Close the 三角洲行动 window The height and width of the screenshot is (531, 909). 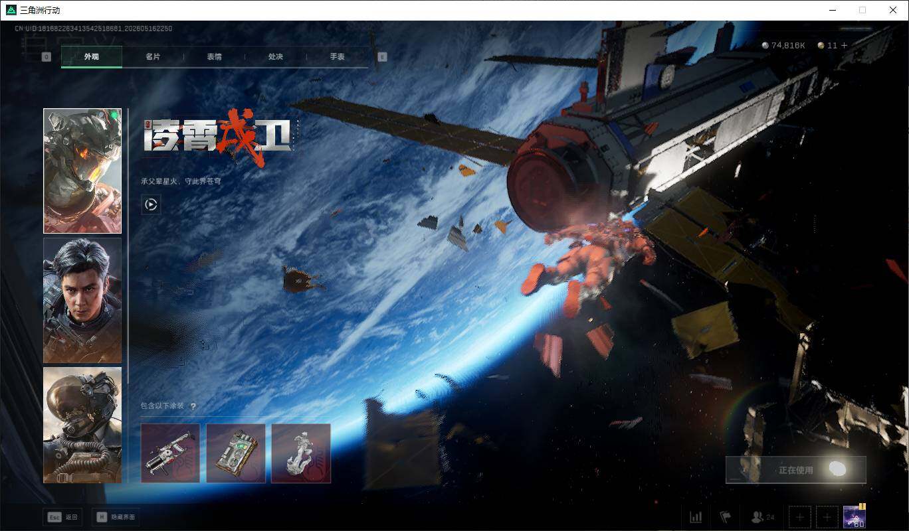[893, 10]
